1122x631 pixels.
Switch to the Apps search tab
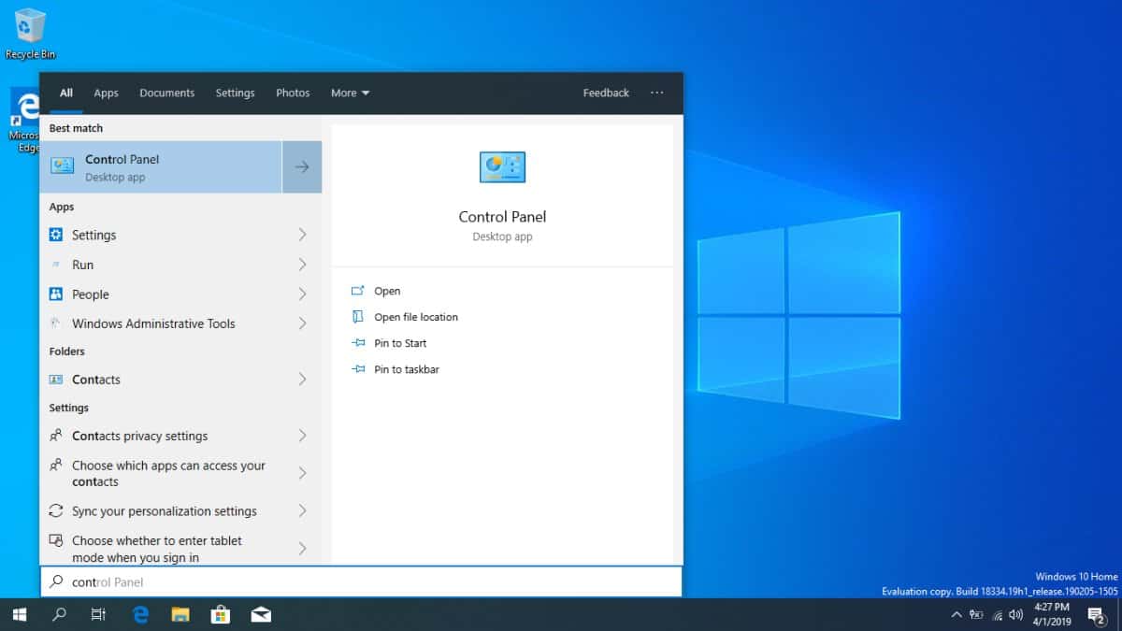106,93
